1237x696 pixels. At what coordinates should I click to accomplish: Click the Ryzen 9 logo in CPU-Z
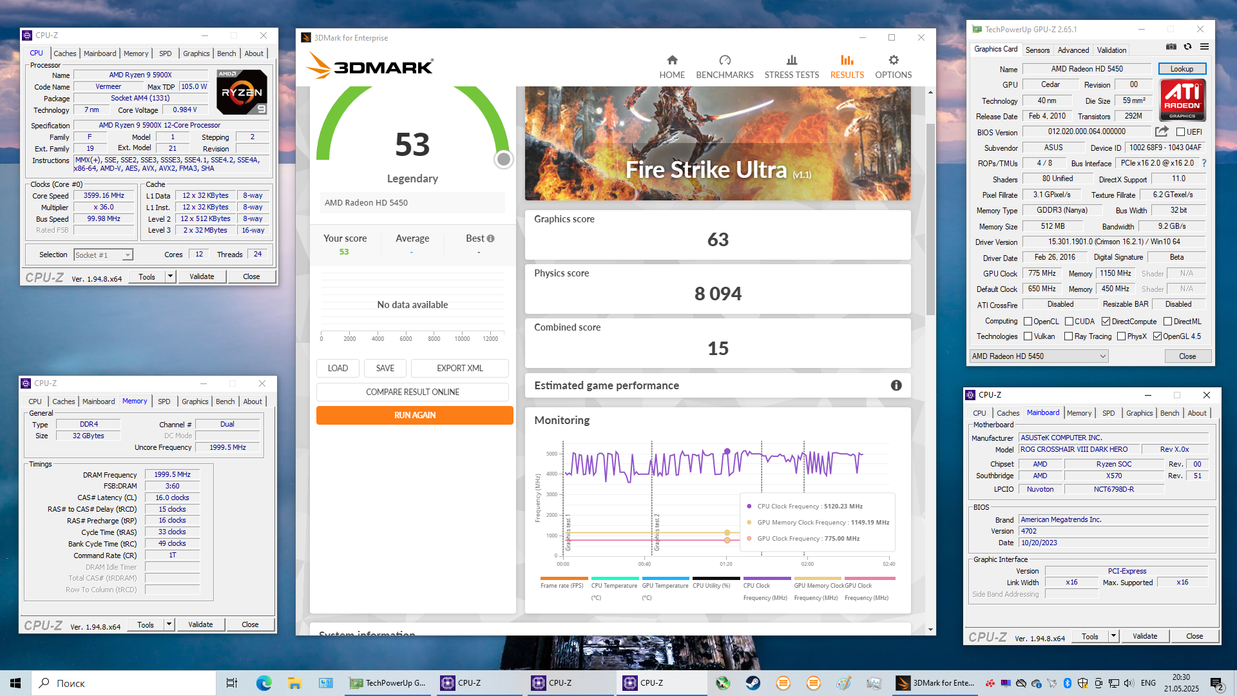pos(242,92)
